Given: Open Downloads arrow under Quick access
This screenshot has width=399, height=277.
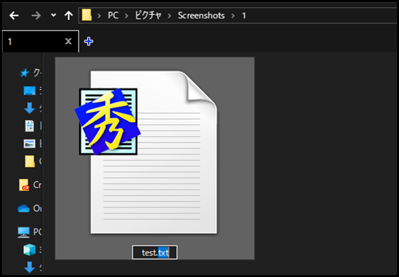Looking at the screenshot, I should 29,108.
